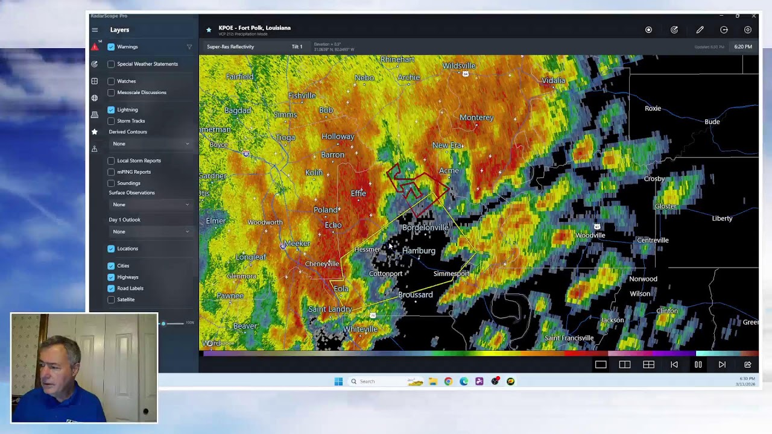
Task: Enable the Storm Tracks checkbox
Action: tap(111, 121)
